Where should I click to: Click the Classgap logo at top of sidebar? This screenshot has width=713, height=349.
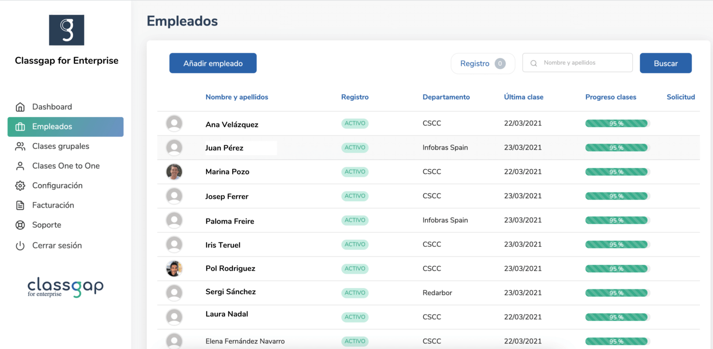pyautogui.click(x=66, y=30)
